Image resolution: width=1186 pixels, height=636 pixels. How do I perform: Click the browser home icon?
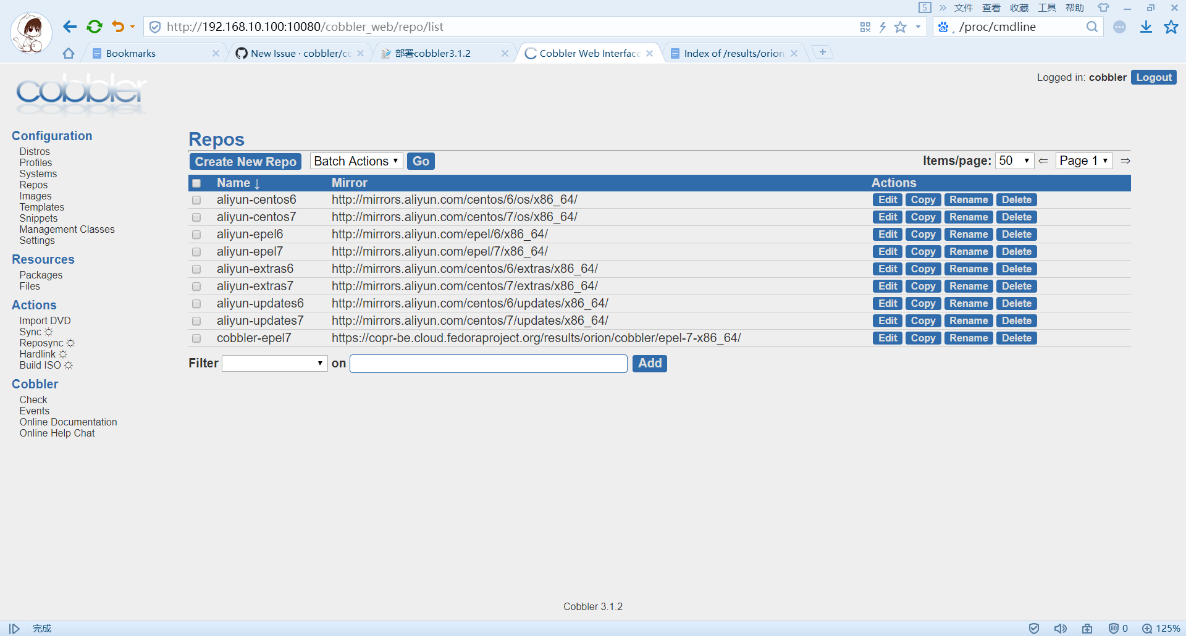tap(68, 53)
